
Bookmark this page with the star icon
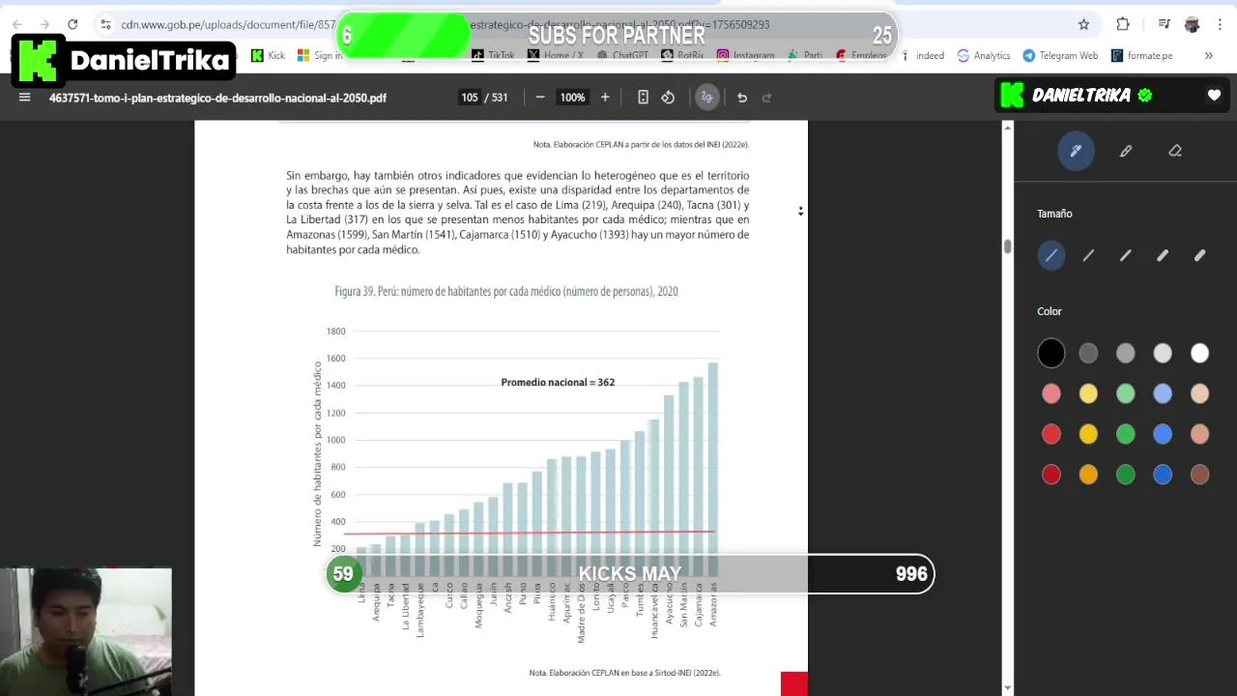coord(1084,24)
